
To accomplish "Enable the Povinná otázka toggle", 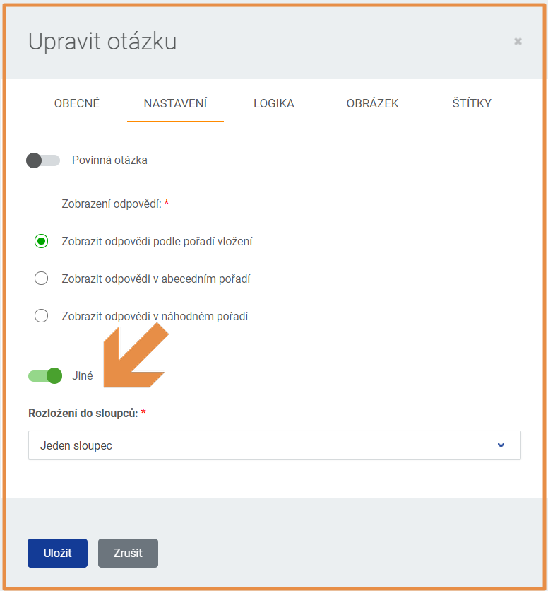I will click(x=43, y=160).
